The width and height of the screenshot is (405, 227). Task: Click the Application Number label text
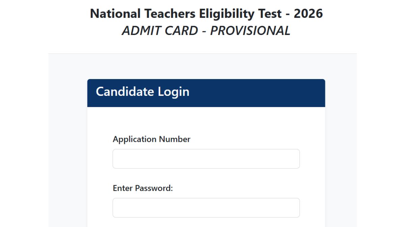point(152,139)
